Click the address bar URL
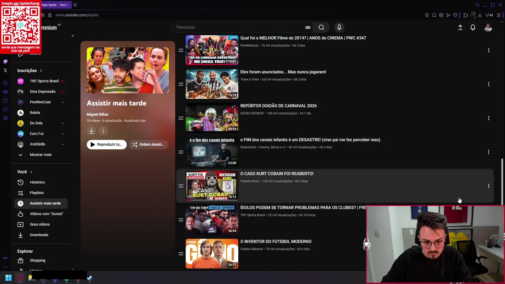Screen dimensions: 505x284 [x=77, y=15]
